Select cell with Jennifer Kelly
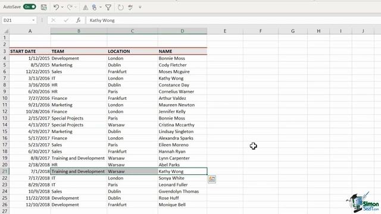381x214 pixels. tap(183, 112)
